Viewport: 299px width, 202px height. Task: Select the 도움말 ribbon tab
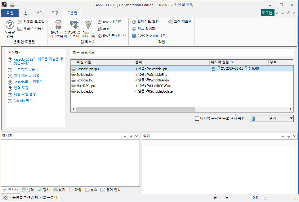[x=72, y=13]
